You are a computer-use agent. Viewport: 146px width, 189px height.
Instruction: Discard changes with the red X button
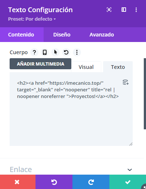tap(18, 182)
